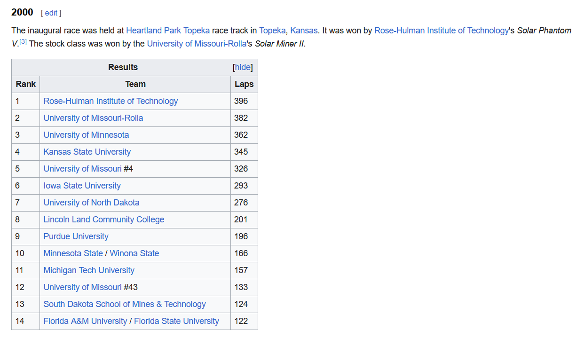Open the Iowa State University link
Screen dimensions: 584x338
[x=82, y=186]
